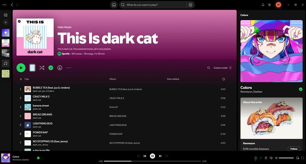This screenshot has width=306, height=164.
Task: Search within the playlist
Action: click(x=208, y=68)
